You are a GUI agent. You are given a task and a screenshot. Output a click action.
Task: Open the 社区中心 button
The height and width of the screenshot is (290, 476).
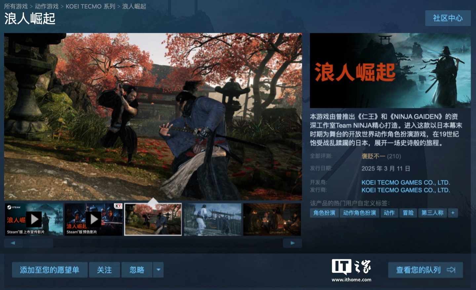coord(448,18)
